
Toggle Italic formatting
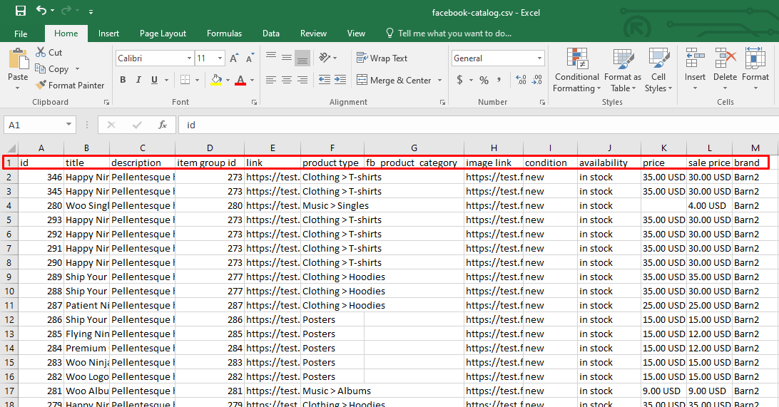(138, 81)
